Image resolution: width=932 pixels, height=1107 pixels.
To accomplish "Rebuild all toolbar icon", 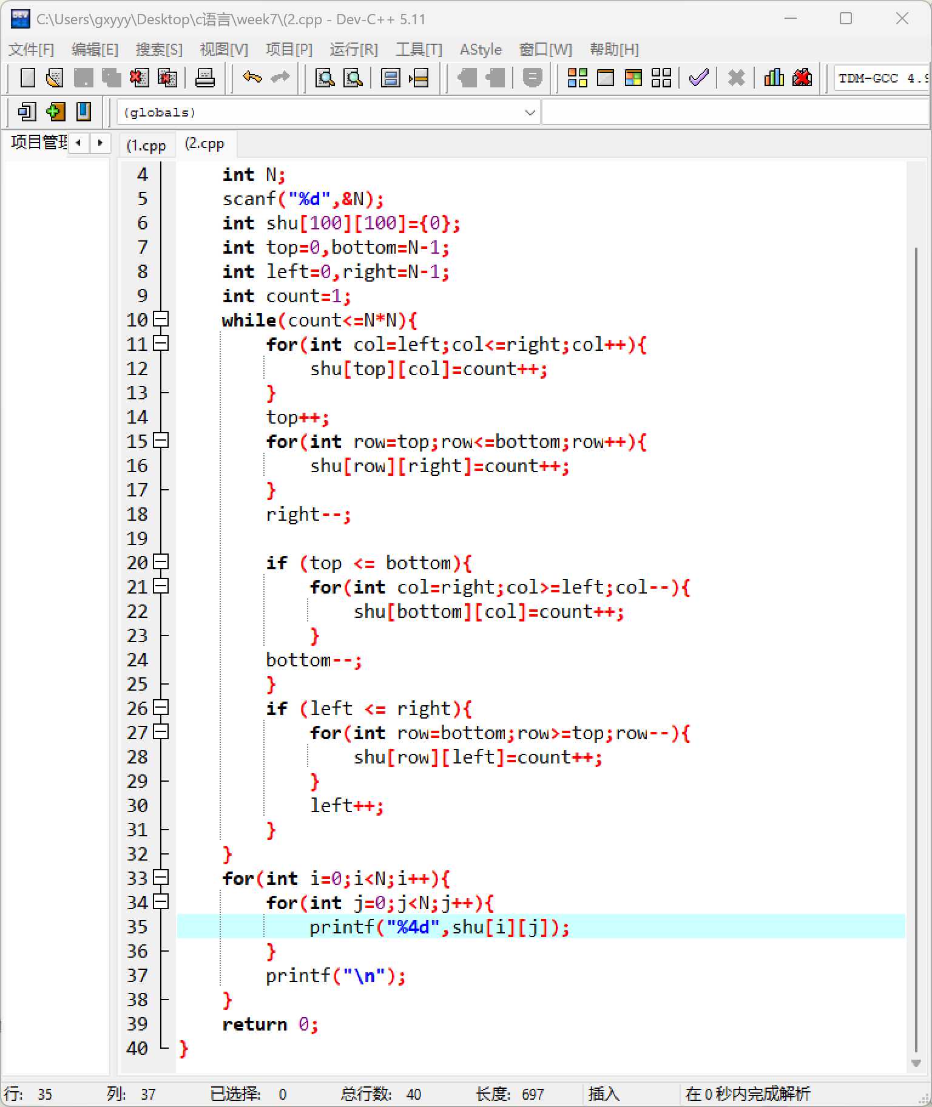I will click(x=661, y=78).
